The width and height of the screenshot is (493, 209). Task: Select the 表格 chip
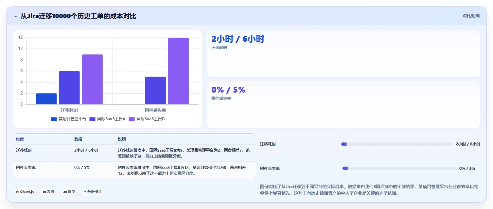tap(48, 192)
